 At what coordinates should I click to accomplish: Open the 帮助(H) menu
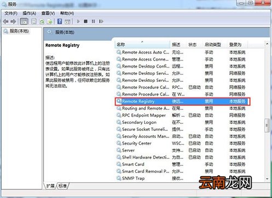[67, 13]
